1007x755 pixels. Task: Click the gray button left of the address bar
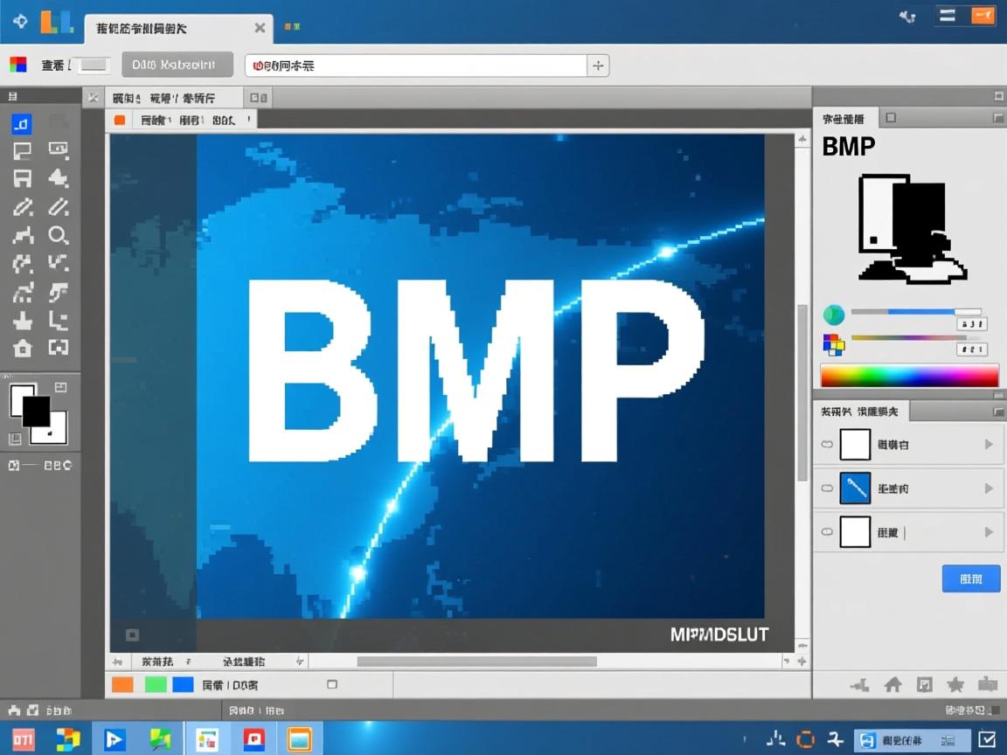pyautogui.click(x=177, y=64)
